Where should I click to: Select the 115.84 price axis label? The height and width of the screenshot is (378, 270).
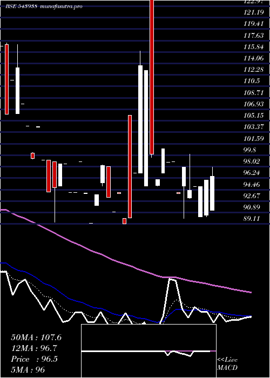click(253, 47)
